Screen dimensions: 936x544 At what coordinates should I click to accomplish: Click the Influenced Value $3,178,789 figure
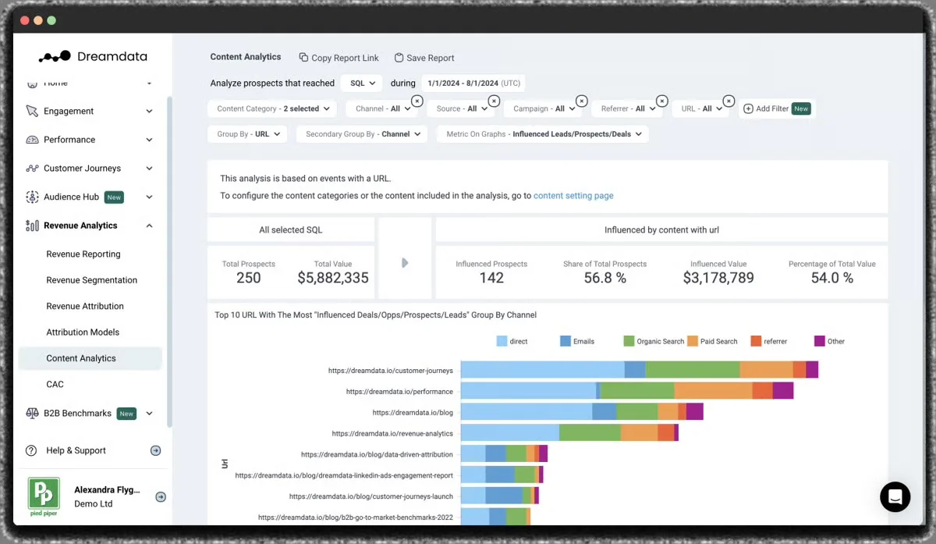click(718, 278)
